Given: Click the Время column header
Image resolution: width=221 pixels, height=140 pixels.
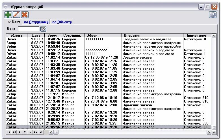Looking at the screenshot, I should [53, 35].
